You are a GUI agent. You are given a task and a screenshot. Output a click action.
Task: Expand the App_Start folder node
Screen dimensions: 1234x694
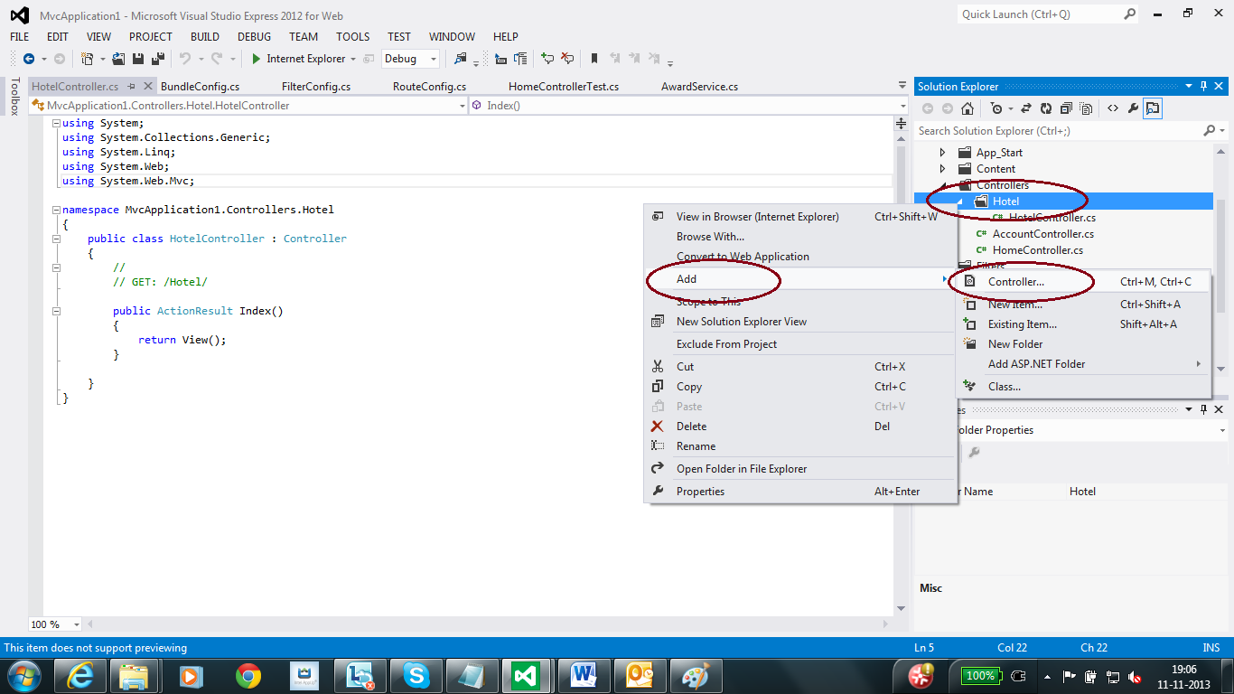[x=942, y=153]
